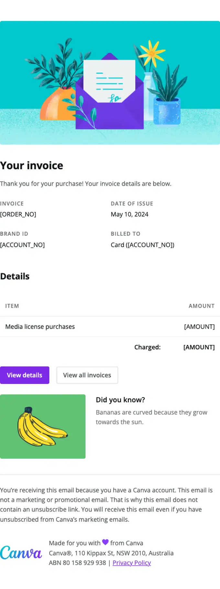The width and height of the screenshot is (220, 589).
Task: Click the 'BRAND ID' label
Action: (x=14, y=234)
